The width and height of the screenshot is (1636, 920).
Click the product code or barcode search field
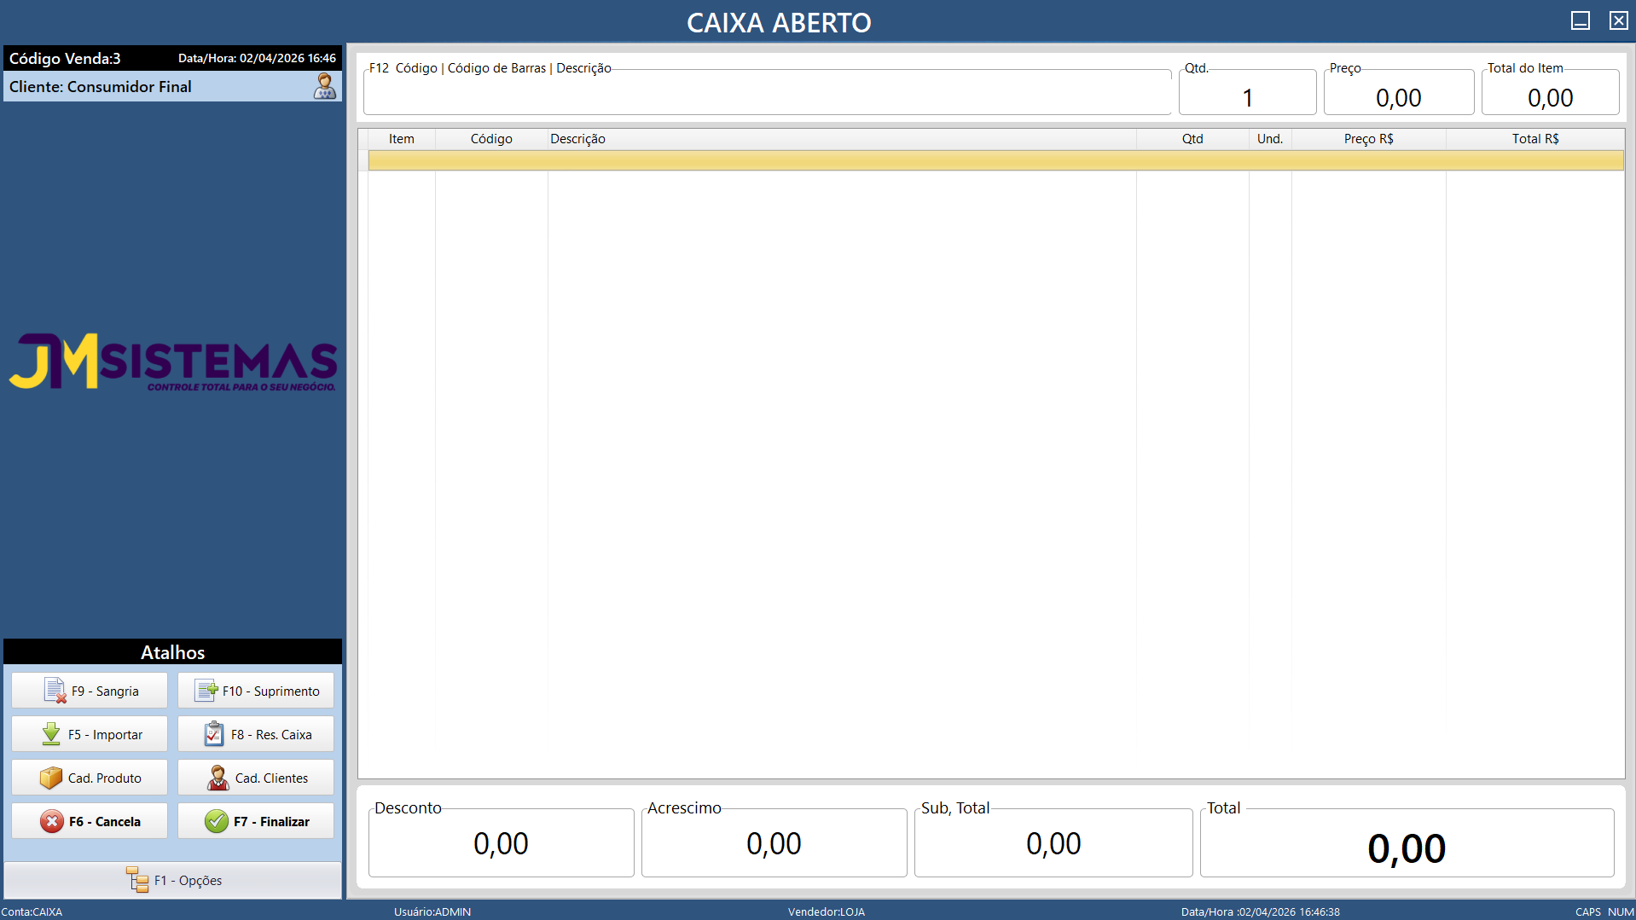pos(766,95)
